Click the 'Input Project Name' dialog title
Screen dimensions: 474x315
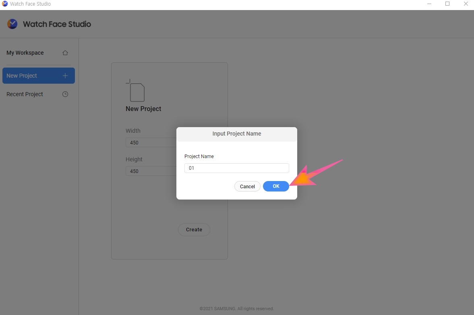[x=237, y=134]
